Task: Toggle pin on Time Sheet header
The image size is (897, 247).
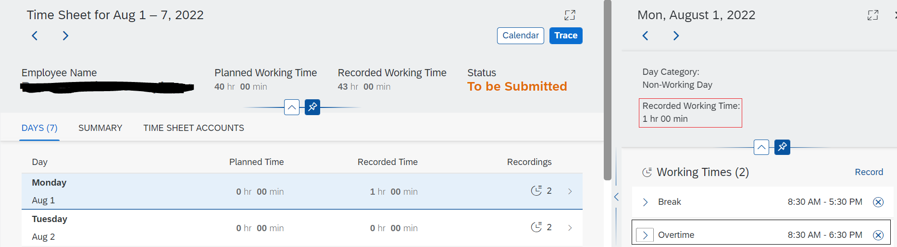Action: [x=312, y=107]
